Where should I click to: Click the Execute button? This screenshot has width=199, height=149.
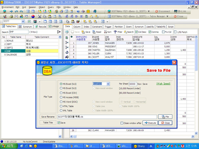click(x=150, y=123)
